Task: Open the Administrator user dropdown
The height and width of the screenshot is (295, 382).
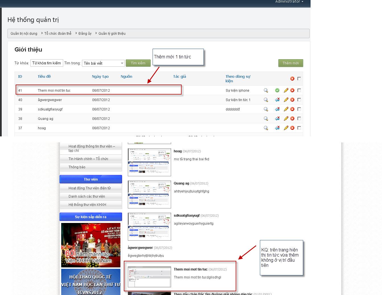Action: pos(289,2)
